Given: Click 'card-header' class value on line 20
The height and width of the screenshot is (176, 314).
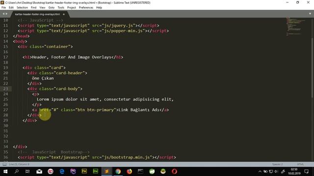Looking at the screenshot, I should coord(69,73).
